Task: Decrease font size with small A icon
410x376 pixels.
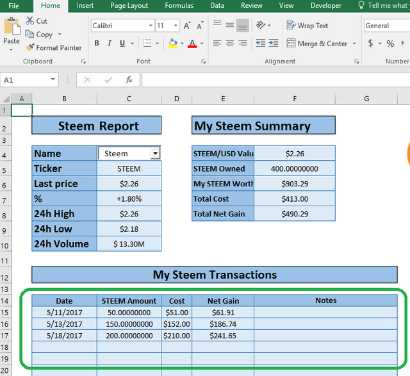Action: click(200, 26)
